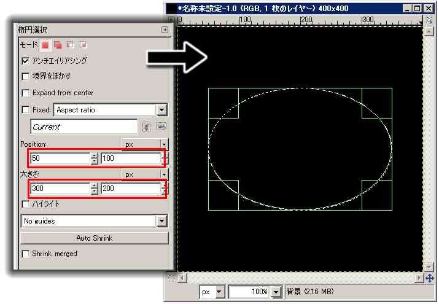Open 大きさ unit px dropdown

[145, 174]
